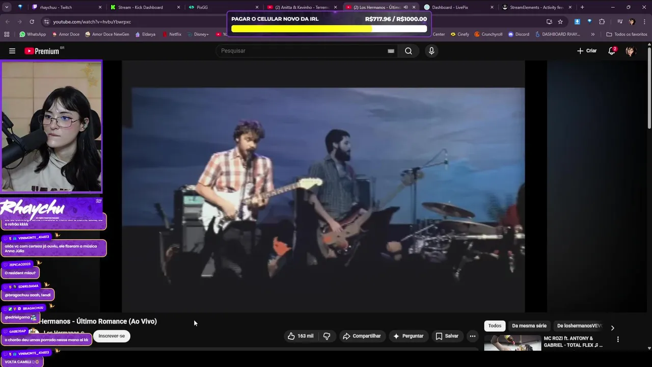652x367 pixels.
Task: Click Perguntar ask button
Action: [x=408, y=336]
